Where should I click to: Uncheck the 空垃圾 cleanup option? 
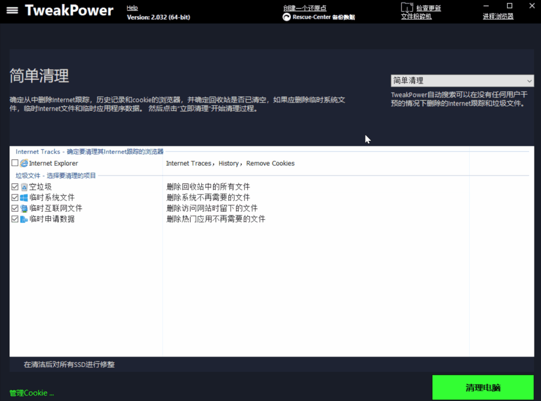[15, 186]
